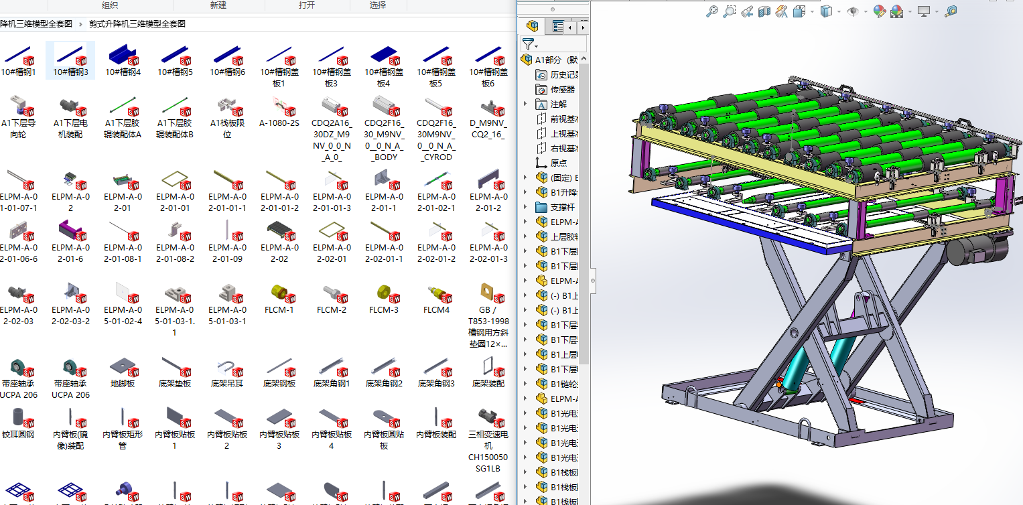Switch to the FeatureManager assembly tab
Image resolution: width=1023 pixels, height=505 pixels.
[x=533, y=27]
